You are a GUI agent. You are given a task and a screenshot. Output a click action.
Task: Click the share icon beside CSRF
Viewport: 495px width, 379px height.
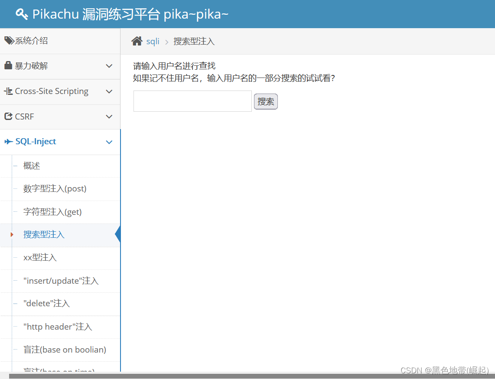9,117
